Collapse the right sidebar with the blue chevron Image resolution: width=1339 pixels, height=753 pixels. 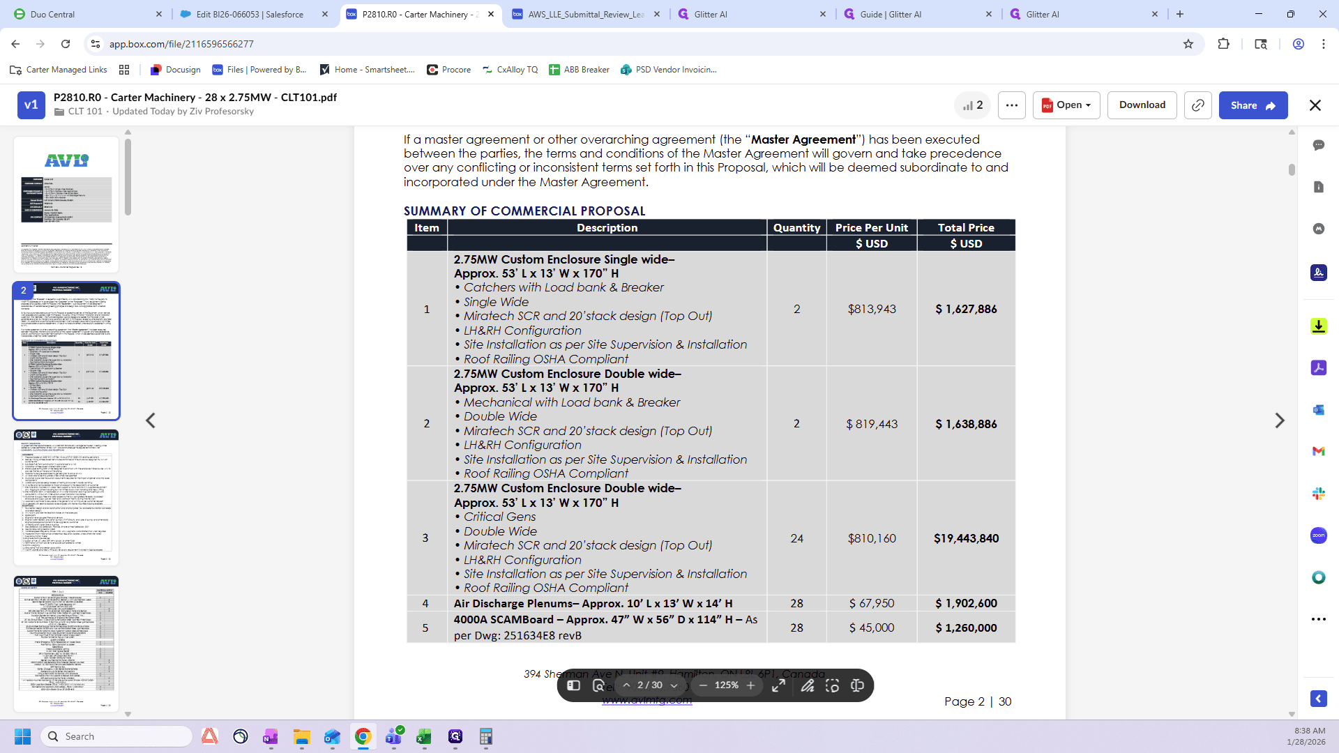pos(1318,699)
